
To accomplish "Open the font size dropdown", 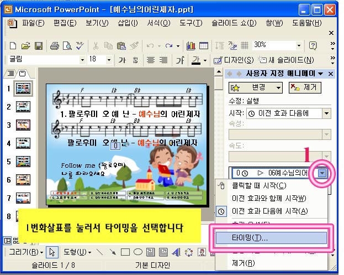I will point(109,60).
